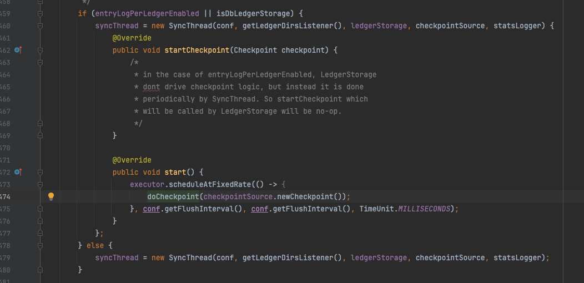
Task: Click scheduleAtFixedRate method call
Action: [210, 184]
